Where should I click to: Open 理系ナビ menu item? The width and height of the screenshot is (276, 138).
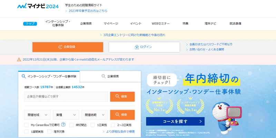click(210, 23)
